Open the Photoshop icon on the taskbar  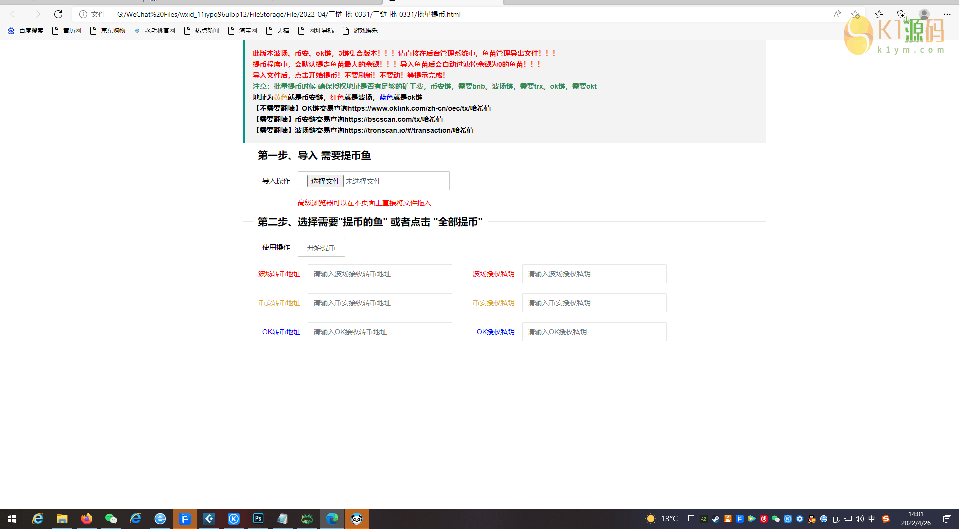click(258, 519)
